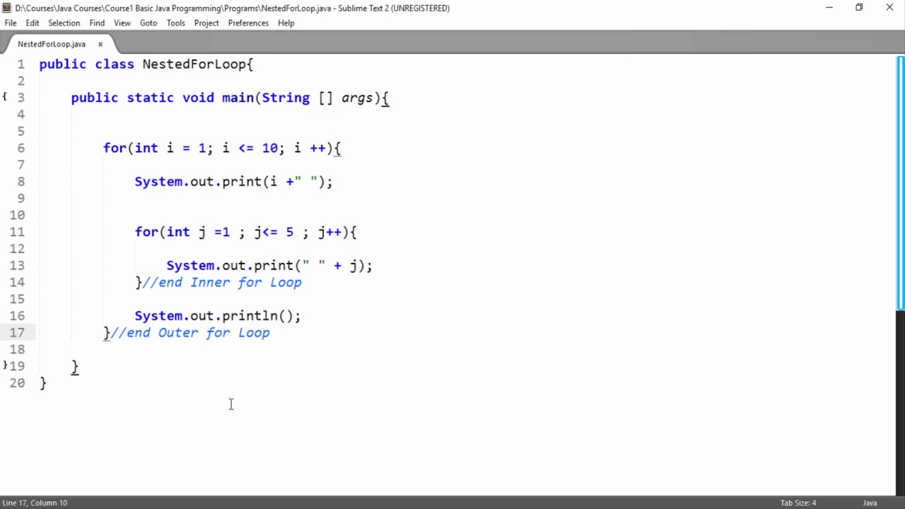
Task: Click System.out.print(i +" ") statement
Action: click(x=233, y=182)
